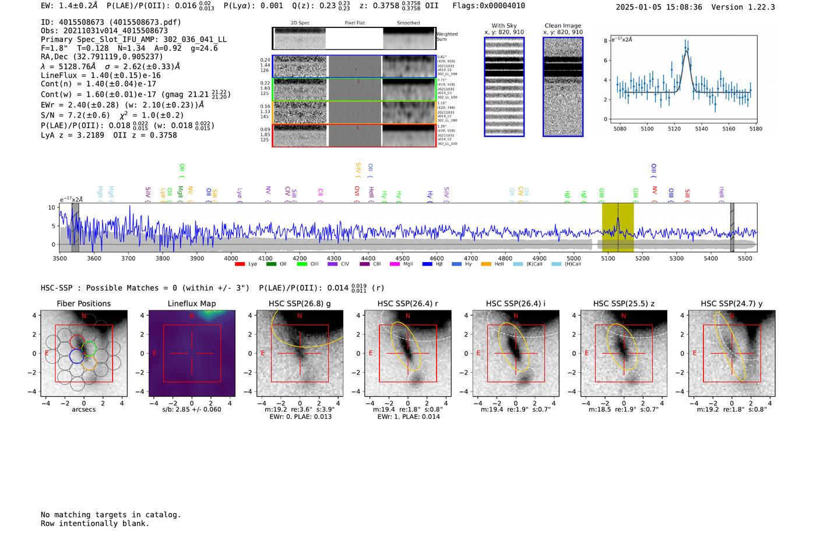Select the orange-bordered 2D spectrum row
The height and width of the screenshot is (555, 816).
click(x=354, y=112)
